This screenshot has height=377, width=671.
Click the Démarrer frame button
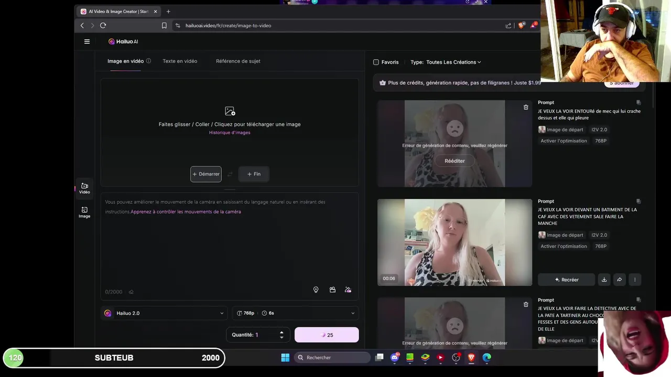pyautogui.click(x=206, y=174)
